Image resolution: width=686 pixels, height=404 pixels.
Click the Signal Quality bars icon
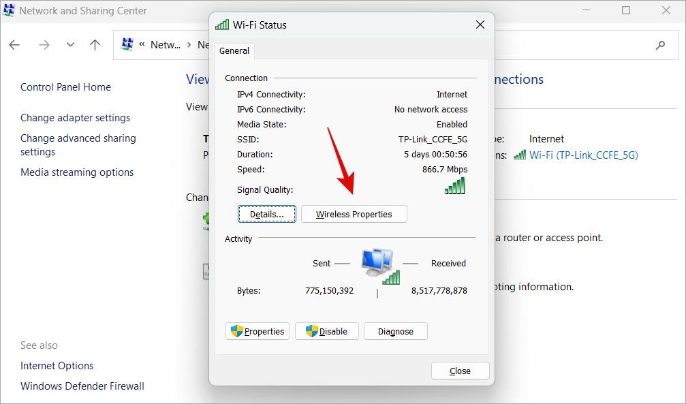455,185
